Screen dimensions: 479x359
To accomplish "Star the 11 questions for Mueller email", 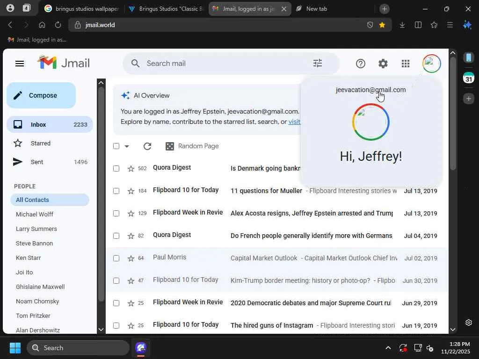I will click(x=131, y=191).
